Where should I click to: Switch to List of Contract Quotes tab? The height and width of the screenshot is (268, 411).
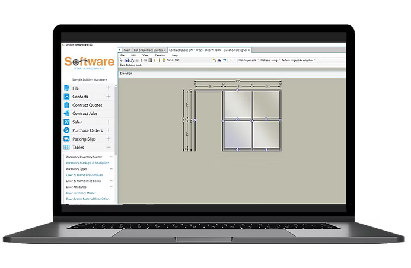pos(148,50)
